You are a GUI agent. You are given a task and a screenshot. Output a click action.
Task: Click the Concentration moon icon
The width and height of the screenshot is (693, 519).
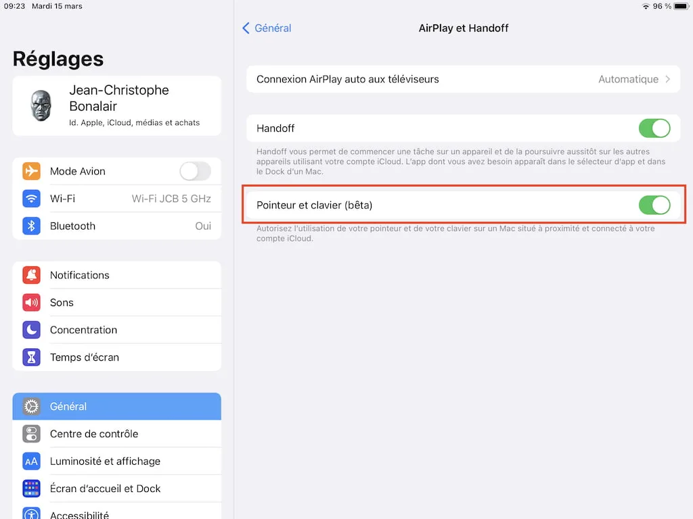pyautogui.click(x=31, y=330)
